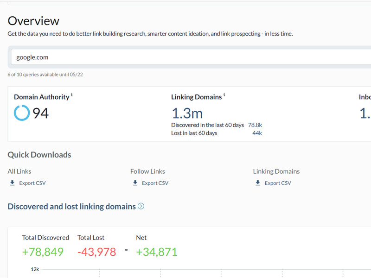Click the download icon under Linking Domains downloads
This screenshot has height=278, width=371.
258,183
